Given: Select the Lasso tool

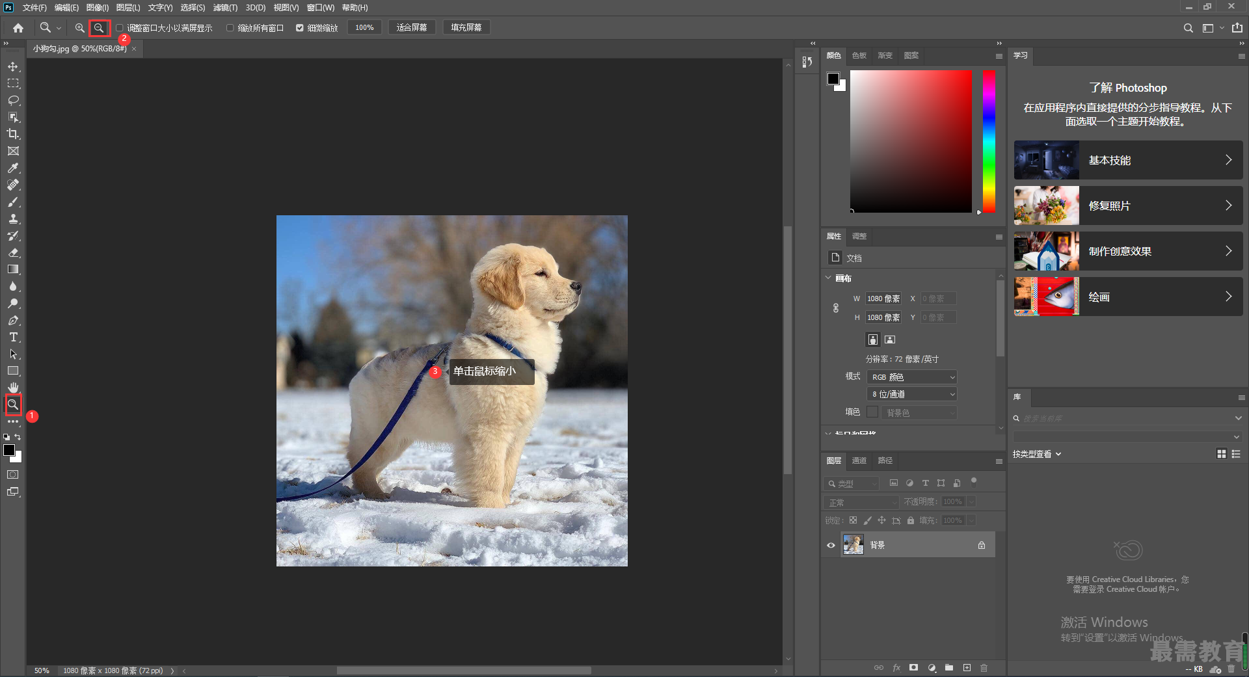Looking at the screenshot, I should (x=13, y=100).
